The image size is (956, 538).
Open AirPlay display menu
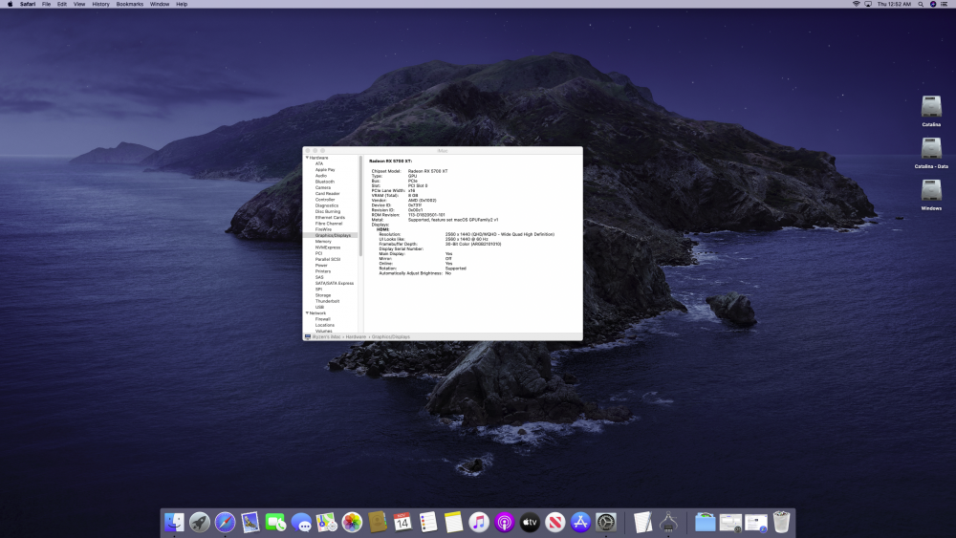pyautogui.click(x=868, y=4)
